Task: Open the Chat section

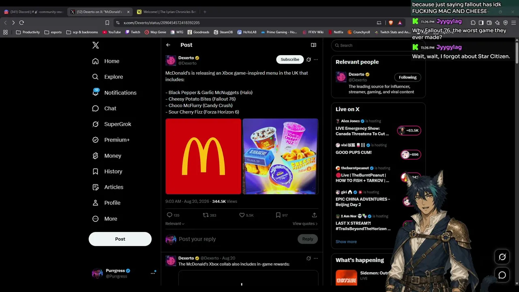Action: pos(104,108)
